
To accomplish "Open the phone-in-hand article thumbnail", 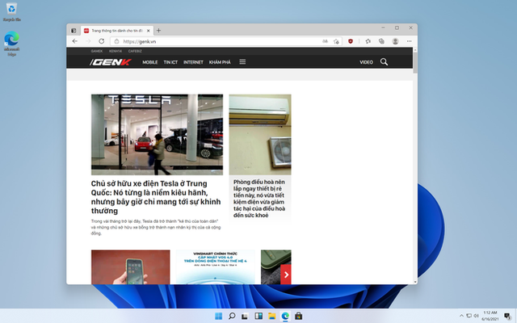I will 131,267.
